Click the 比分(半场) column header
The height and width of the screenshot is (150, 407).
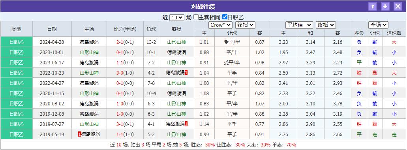125,29
